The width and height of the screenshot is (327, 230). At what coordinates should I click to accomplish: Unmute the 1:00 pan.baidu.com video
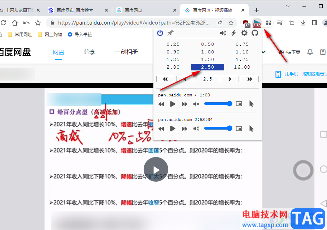click(196, 104)
